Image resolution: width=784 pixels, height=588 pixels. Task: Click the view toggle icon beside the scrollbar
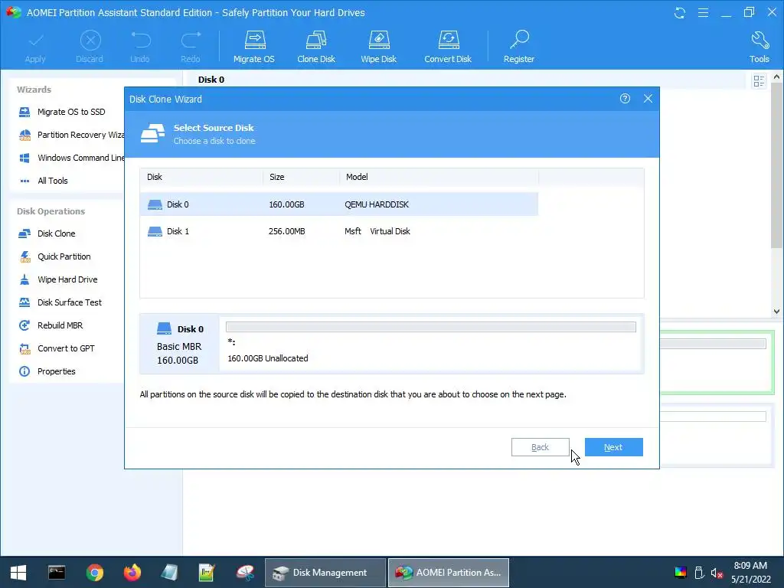[x=759, y=81]
